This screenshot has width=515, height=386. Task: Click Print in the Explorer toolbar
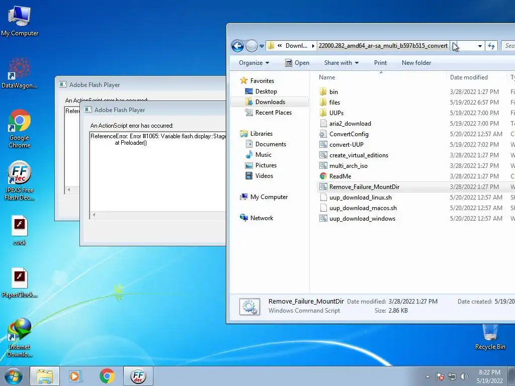coord(380,63)
